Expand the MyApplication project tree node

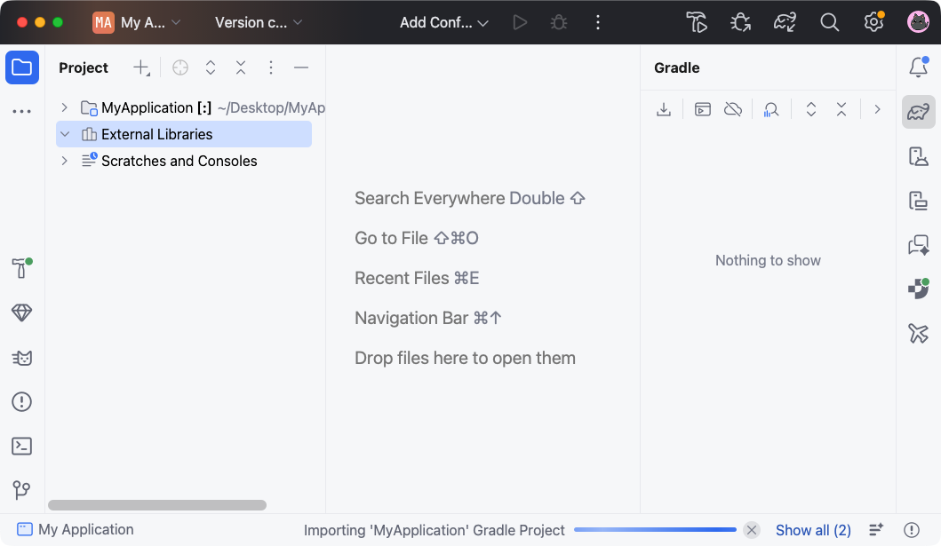(x=64, y=107)
